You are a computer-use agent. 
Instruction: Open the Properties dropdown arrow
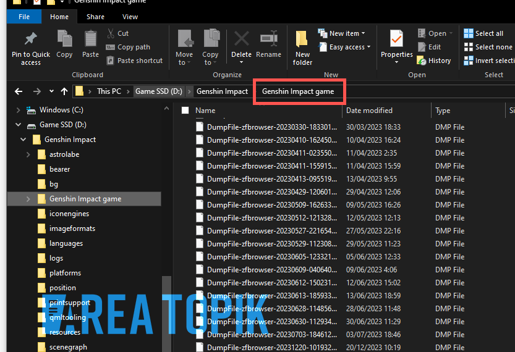point(397,62)
